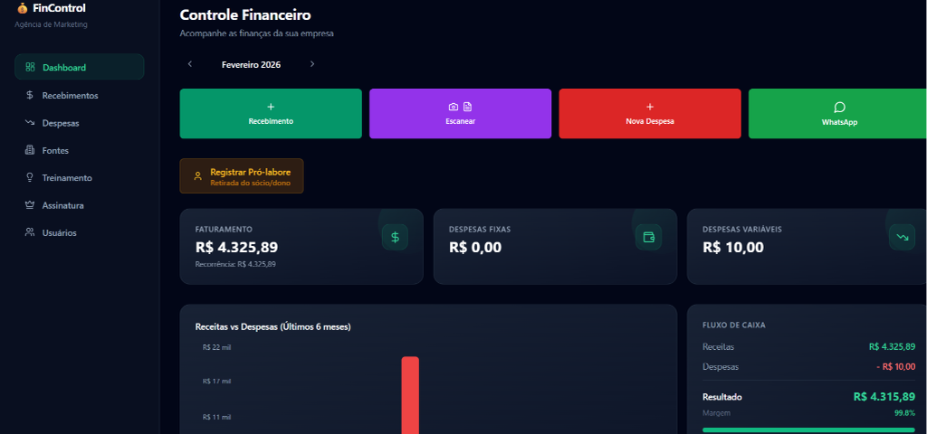927x434 pixels.
Task: Open the Usuários sidebar section
Action: pos(59,232)
